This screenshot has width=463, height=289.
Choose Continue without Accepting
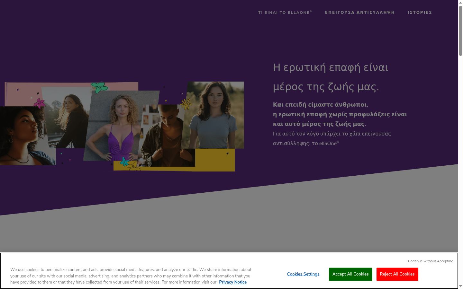tap(431, 261)
